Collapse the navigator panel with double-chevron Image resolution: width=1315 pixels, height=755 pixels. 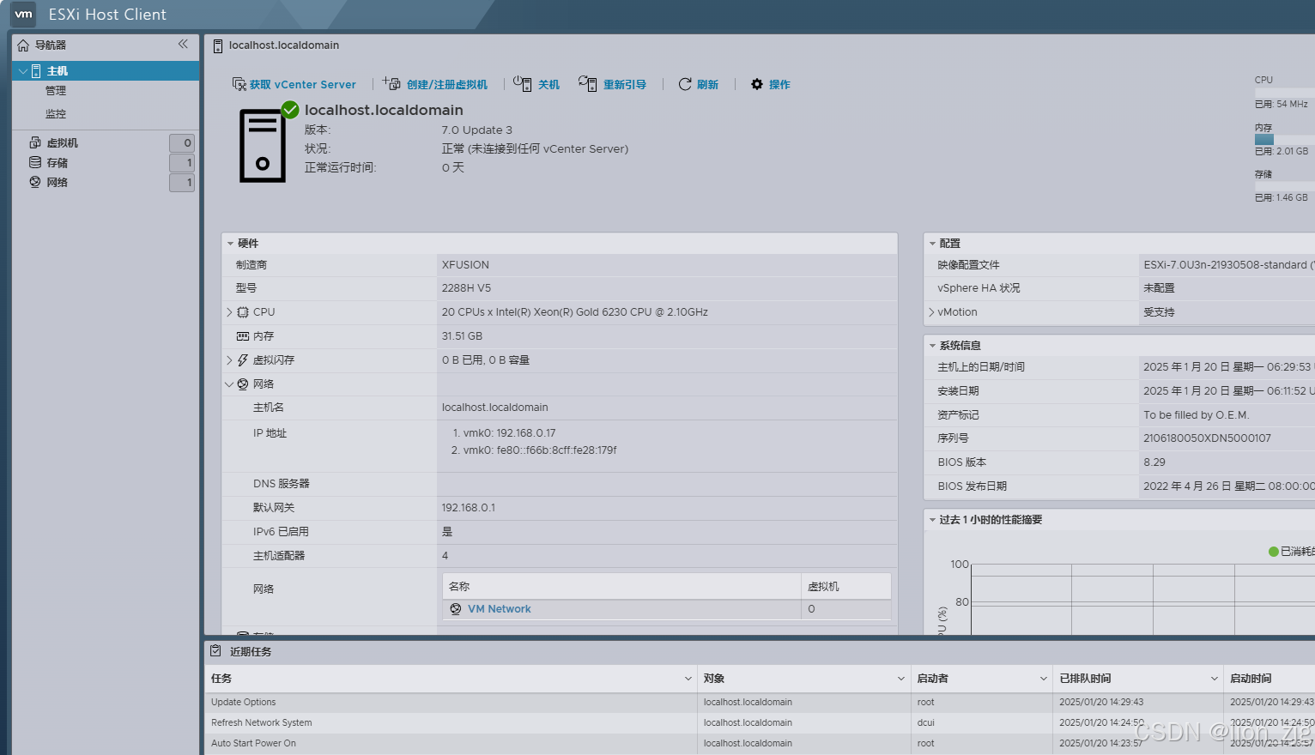(183, 45)
